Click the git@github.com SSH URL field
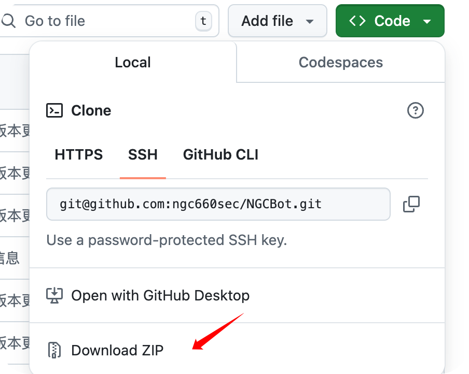Viewport: 469px width, 374px height. click(218, 204)
